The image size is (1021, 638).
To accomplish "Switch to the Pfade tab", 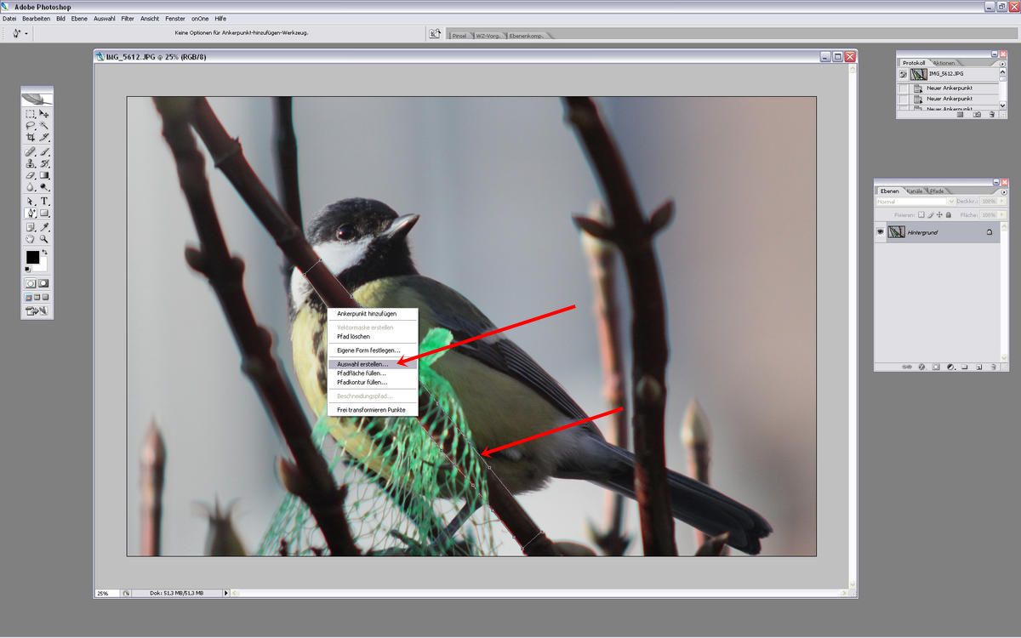I will [937, 191].
